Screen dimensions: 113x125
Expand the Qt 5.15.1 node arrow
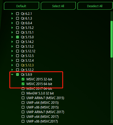(12, 32)
